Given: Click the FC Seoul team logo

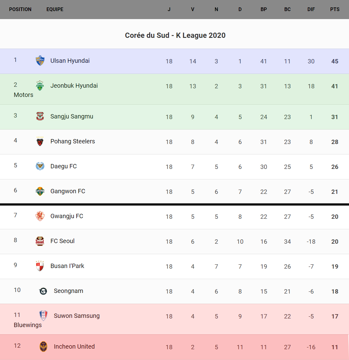Looking at the screenshot, I should (x=40, y=241).
